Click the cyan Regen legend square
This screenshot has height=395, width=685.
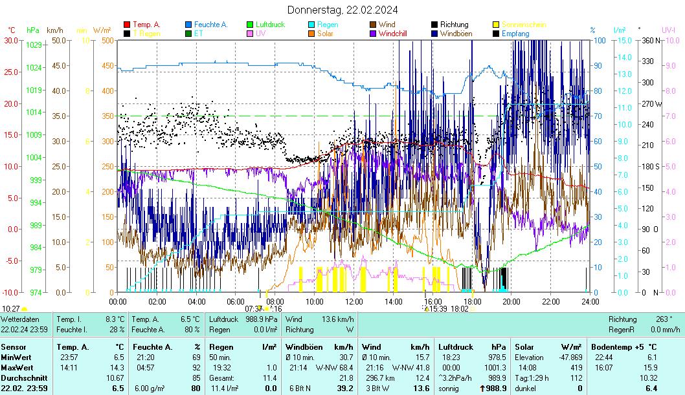click(x=311, y=25)
